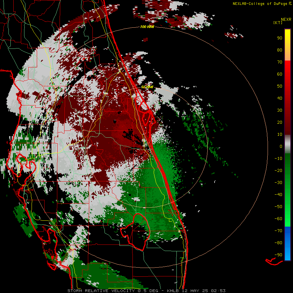
Task: Click the -20 value on velocity scale
Action: coord(278,170)
